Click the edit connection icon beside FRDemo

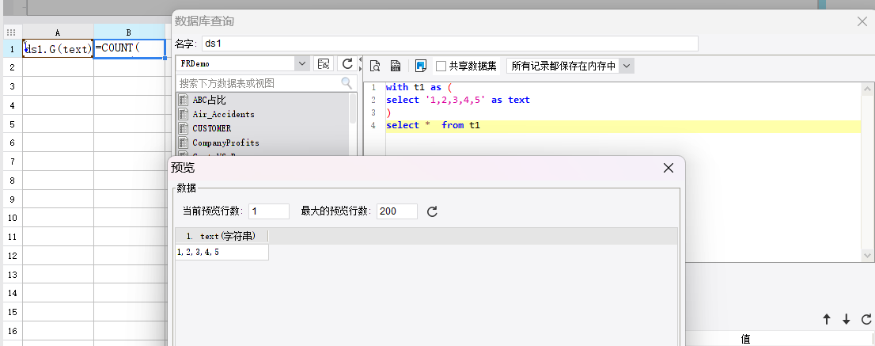click(323, 63)
